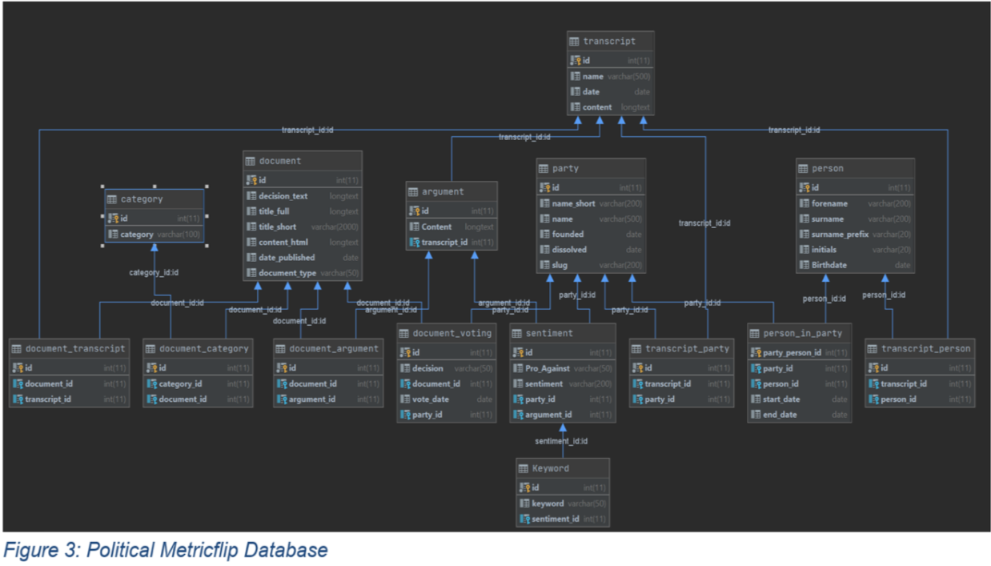The image size is (991, 566).
Task: Select the person table title
Action: pos(828,169)
